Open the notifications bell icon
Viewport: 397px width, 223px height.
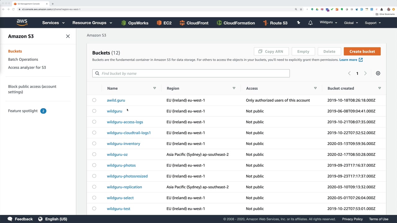[x=310, y=23]
